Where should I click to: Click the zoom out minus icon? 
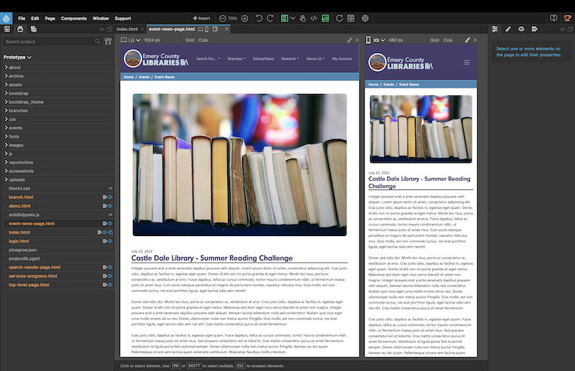(222, 18)
